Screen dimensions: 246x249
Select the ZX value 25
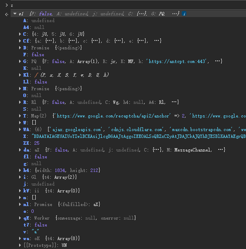(x=37, y=143)
